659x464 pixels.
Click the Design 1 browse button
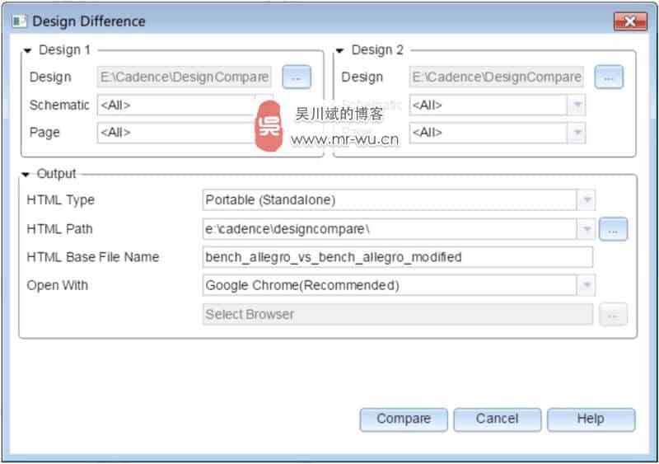click(297, 77)
